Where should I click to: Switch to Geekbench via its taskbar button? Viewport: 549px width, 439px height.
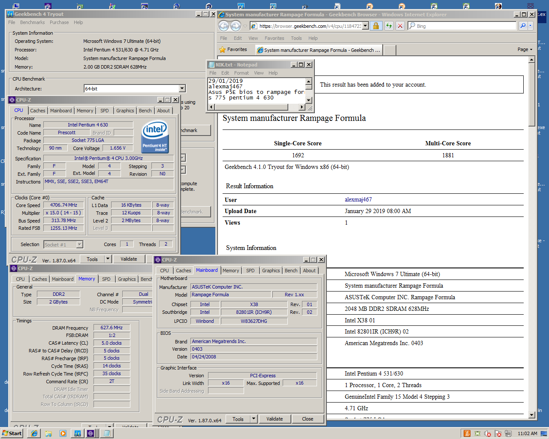[x=78, y=433]
